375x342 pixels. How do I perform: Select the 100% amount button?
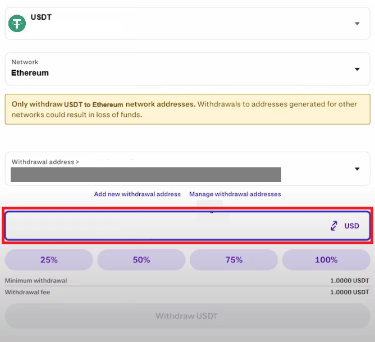point(326,259)
